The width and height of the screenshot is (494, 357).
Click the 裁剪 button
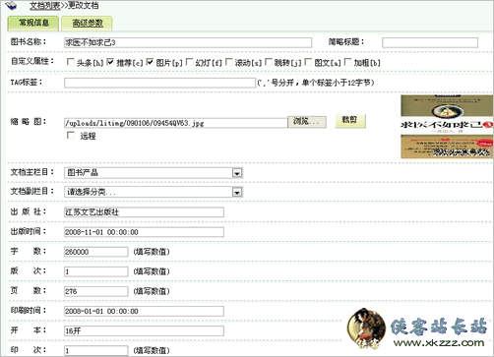click(350, 121)
